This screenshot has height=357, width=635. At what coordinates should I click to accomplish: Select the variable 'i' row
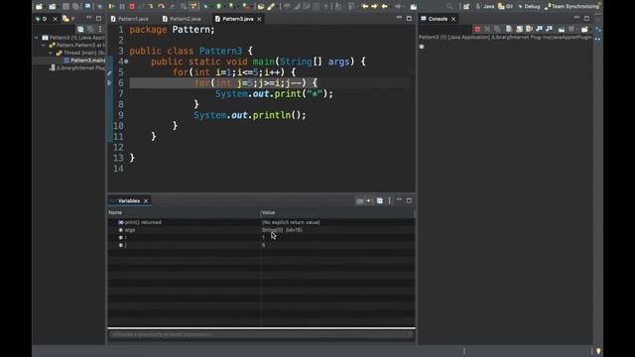point(261,238)
